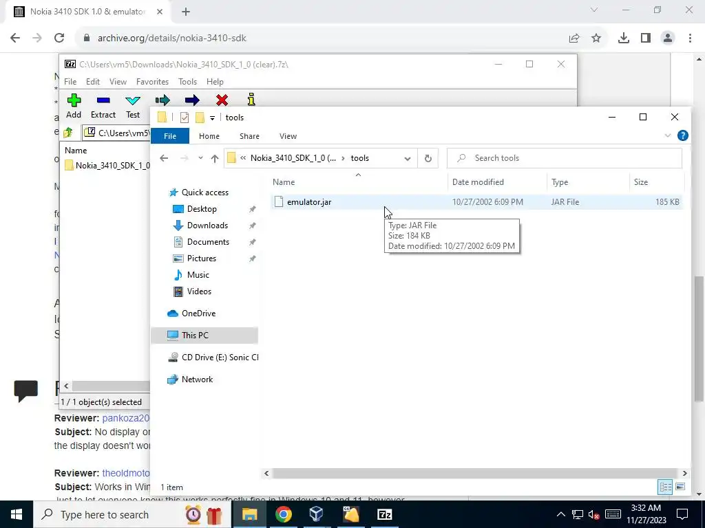Viewport: 705px width, 528px height.
Task: Select Nokia_3410_SDK_1_0 folder in 7-Zip list
Action: [x=108, y=165]
